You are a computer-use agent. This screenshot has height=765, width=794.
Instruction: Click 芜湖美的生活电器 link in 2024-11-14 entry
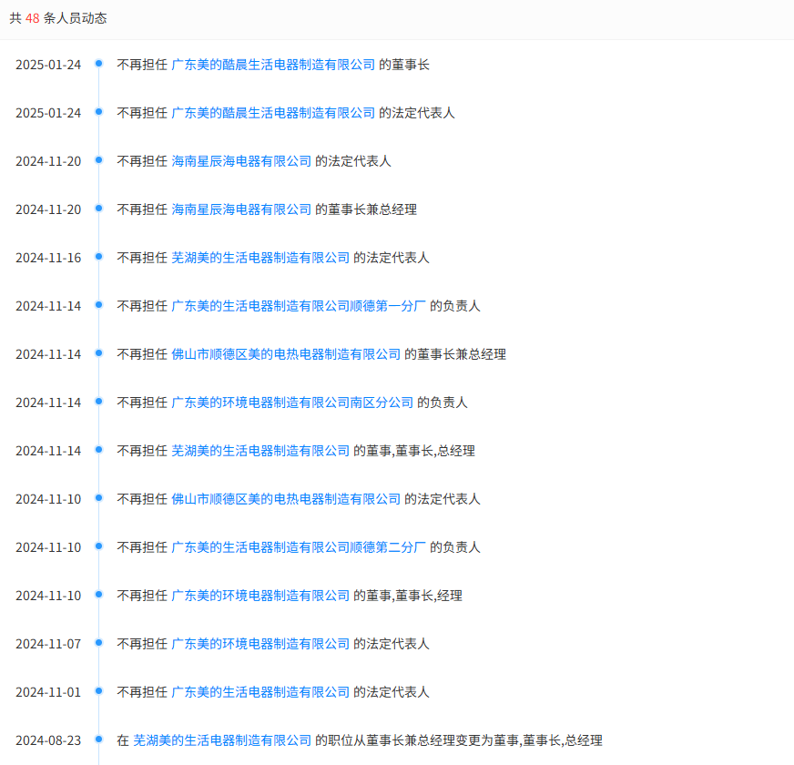point(260,451)
